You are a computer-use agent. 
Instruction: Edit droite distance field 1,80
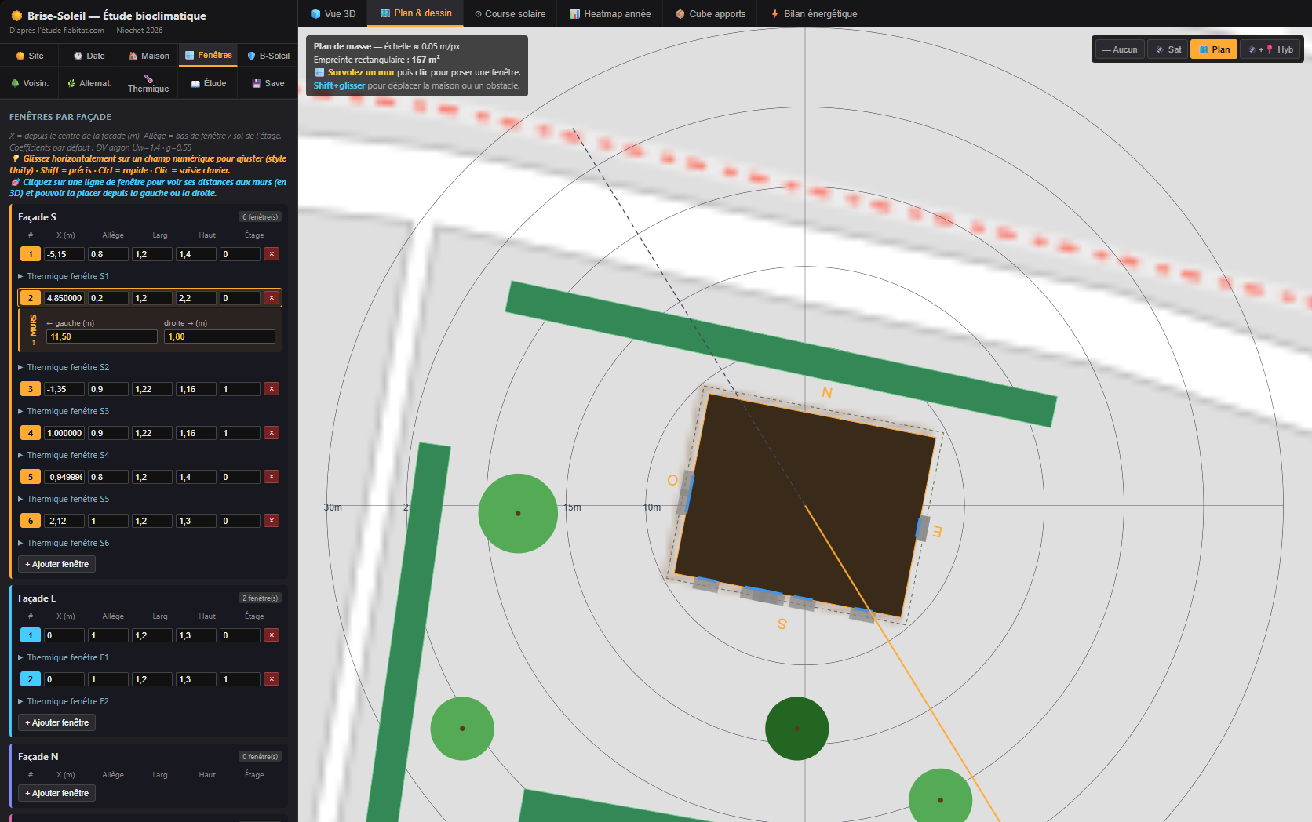coord(220,336)
